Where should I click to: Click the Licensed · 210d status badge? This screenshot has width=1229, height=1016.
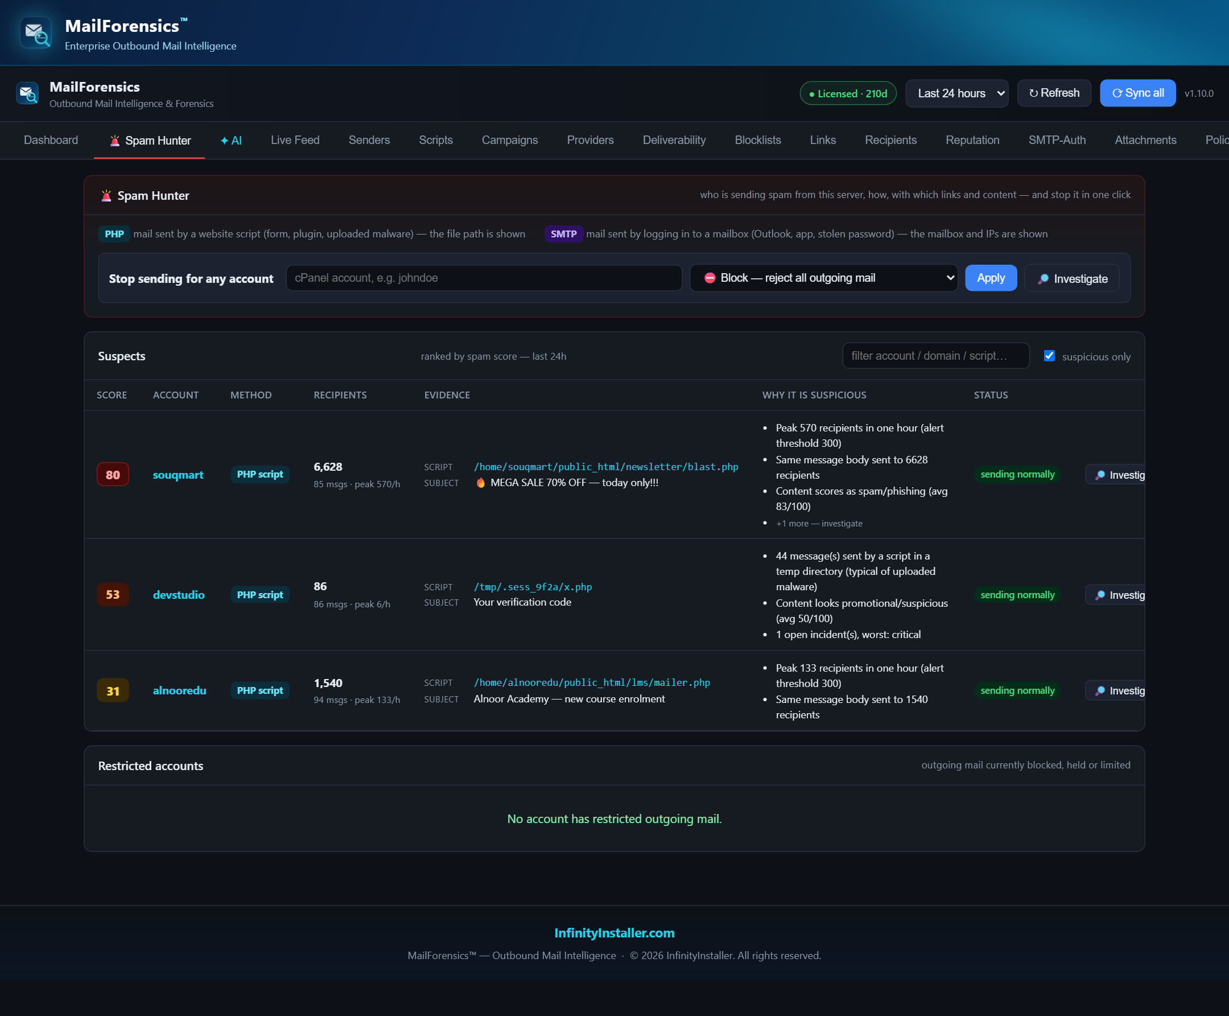coord(848,94)
